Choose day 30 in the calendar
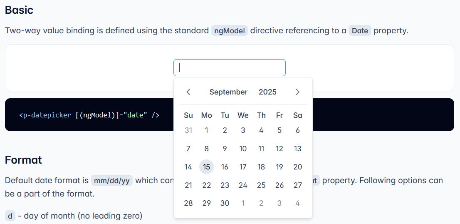This screenshot has width=460, height=224. (x=225, y=203)
